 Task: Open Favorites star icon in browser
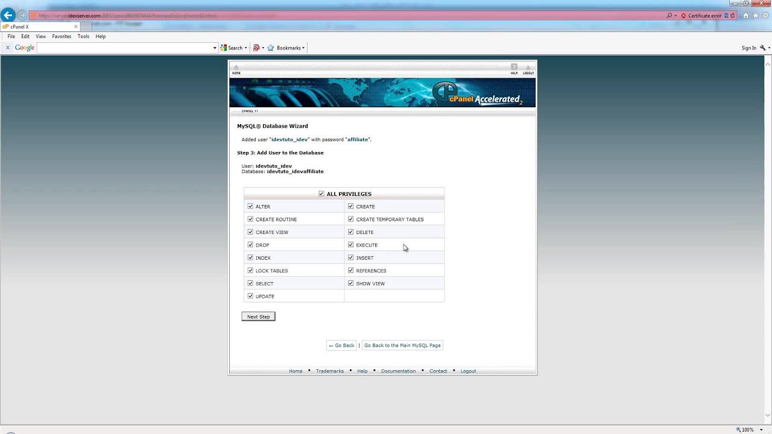pyautogui.click(x=756, y=16)
